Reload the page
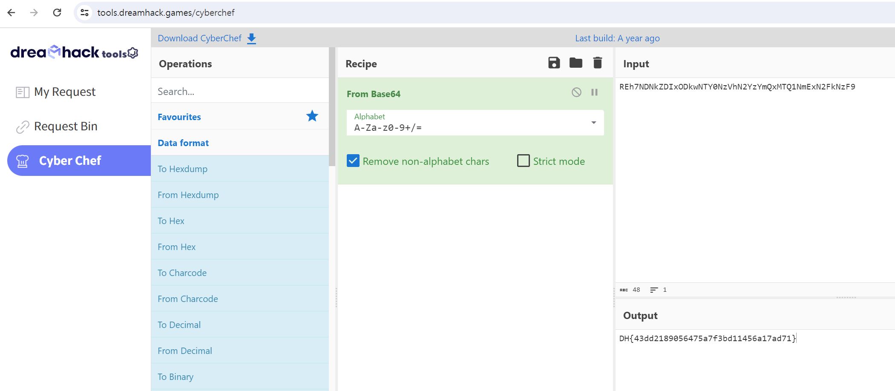The height and width of the screenshot is (391, 895). [x=57, y=13]
